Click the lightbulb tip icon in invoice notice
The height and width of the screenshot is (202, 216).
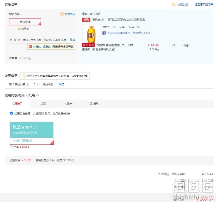[24, 76]
